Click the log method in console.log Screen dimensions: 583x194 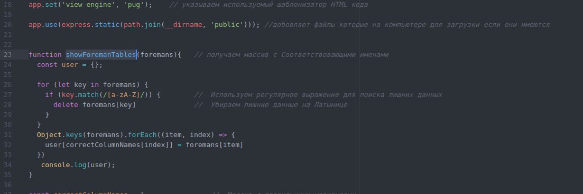(80, 164)
